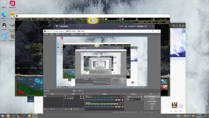Toggle the lock on the display capture source
Screen dimensions: 209x118
tap(83, 98)
